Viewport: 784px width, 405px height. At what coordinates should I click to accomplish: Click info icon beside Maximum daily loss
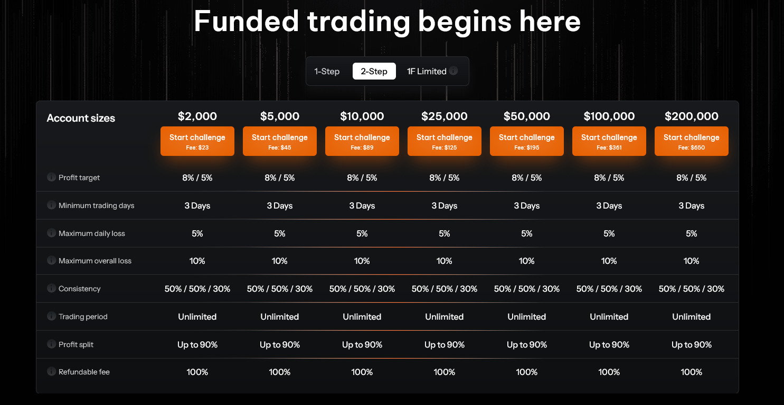point(51,233)
